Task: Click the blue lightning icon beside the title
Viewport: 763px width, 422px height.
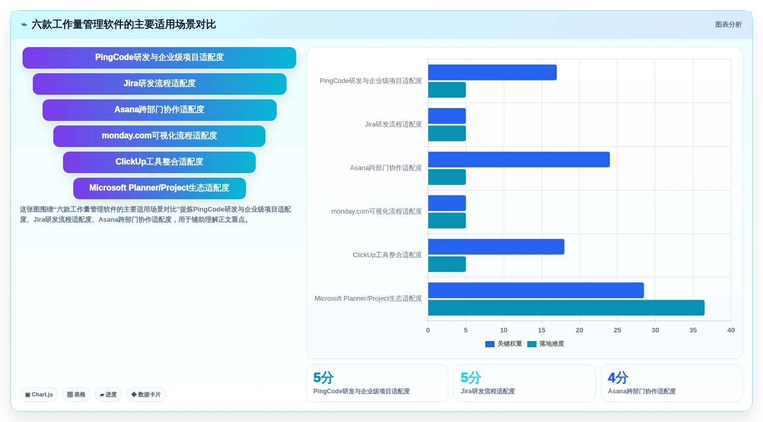Action: [x=24, y=25]
